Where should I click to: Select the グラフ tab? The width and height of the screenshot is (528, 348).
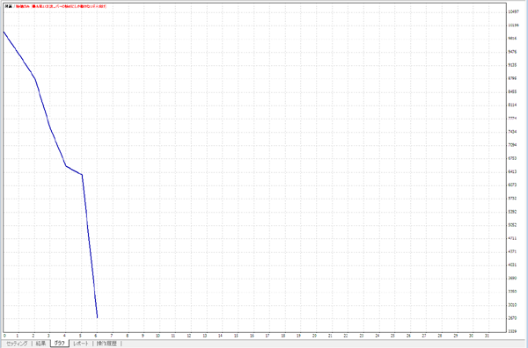pyautogui.click(x=60, y=344)
